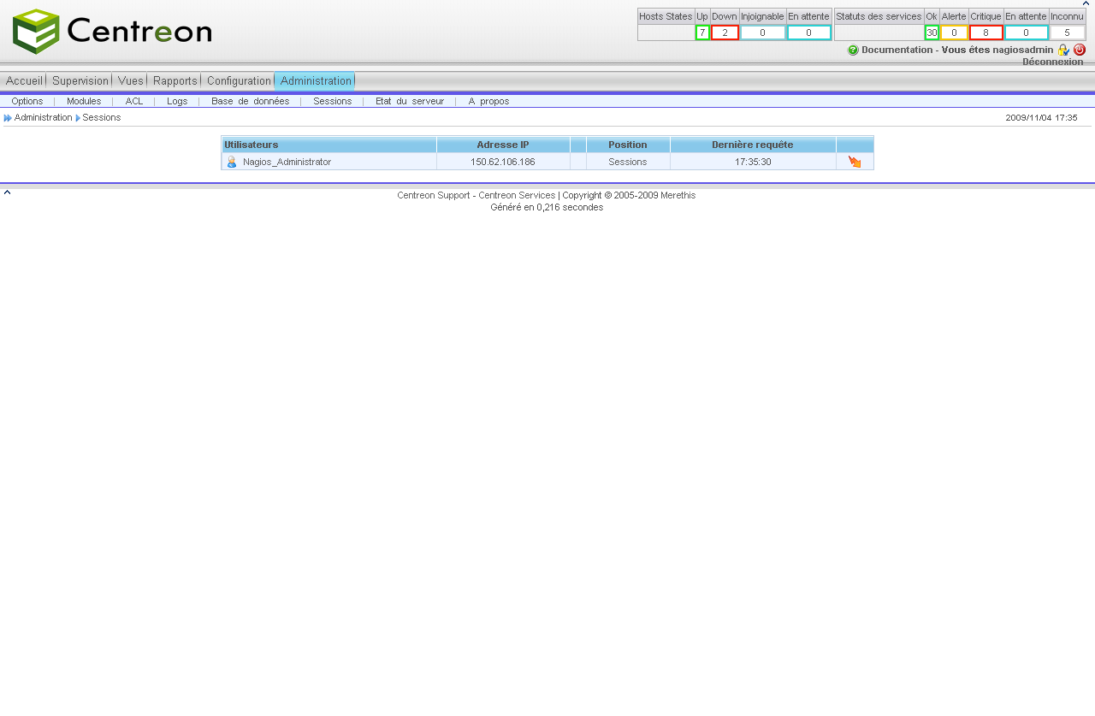
Task: Open the Centreon Support footer link
Action: pos(433,195)
